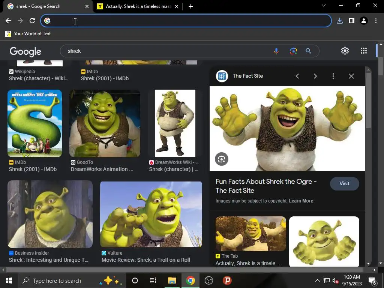Open a new tab with plus button
This screenshot has height=288, width=384.
coord(191,7)
